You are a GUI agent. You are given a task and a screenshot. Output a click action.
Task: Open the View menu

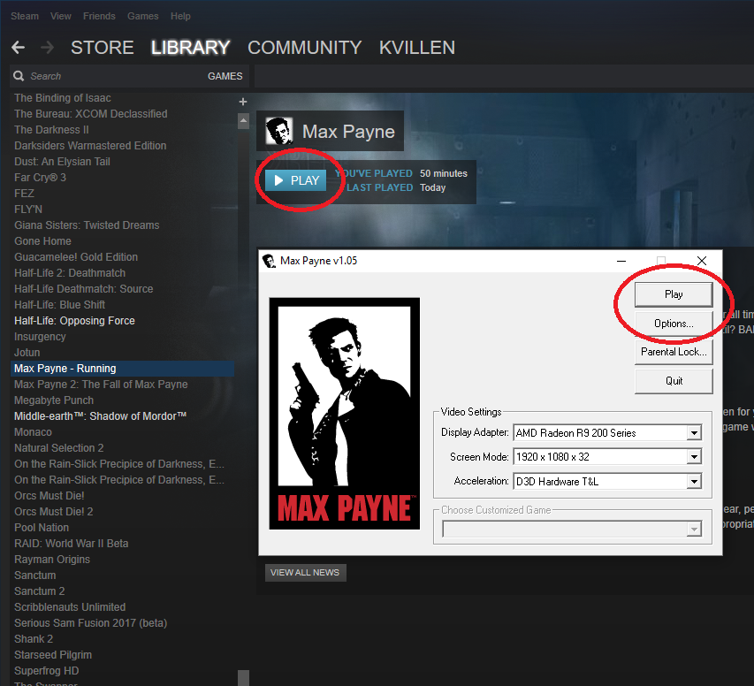(x=61, y=16)
